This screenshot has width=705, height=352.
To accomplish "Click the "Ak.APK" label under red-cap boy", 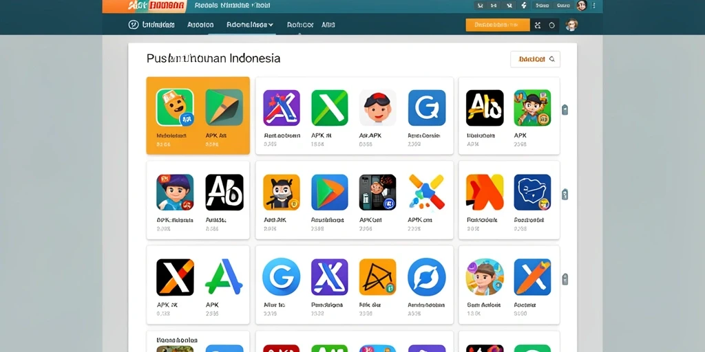I will tap(370, 135).
